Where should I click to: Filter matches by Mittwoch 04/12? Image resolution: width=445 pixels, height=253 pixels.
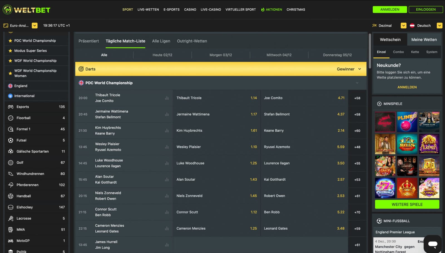279,55
